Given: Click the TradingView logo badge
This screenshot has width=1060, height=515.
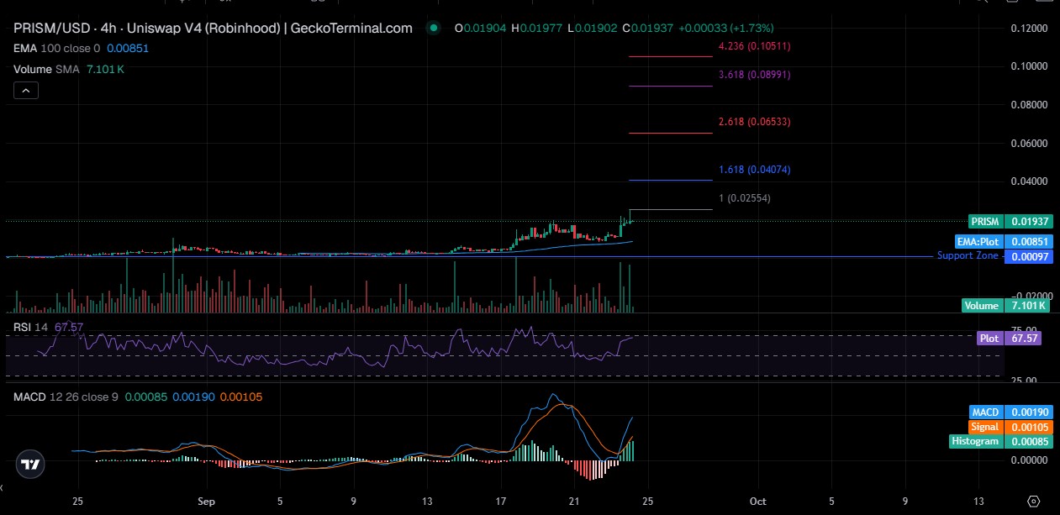Looking at the screenshot, I should pyautogui.click(x=31, y=464).
